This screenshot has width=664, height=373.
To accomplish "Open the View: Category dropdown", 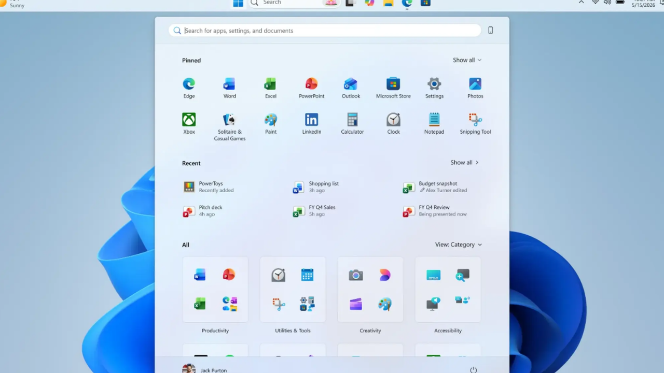I will (459, 245).
